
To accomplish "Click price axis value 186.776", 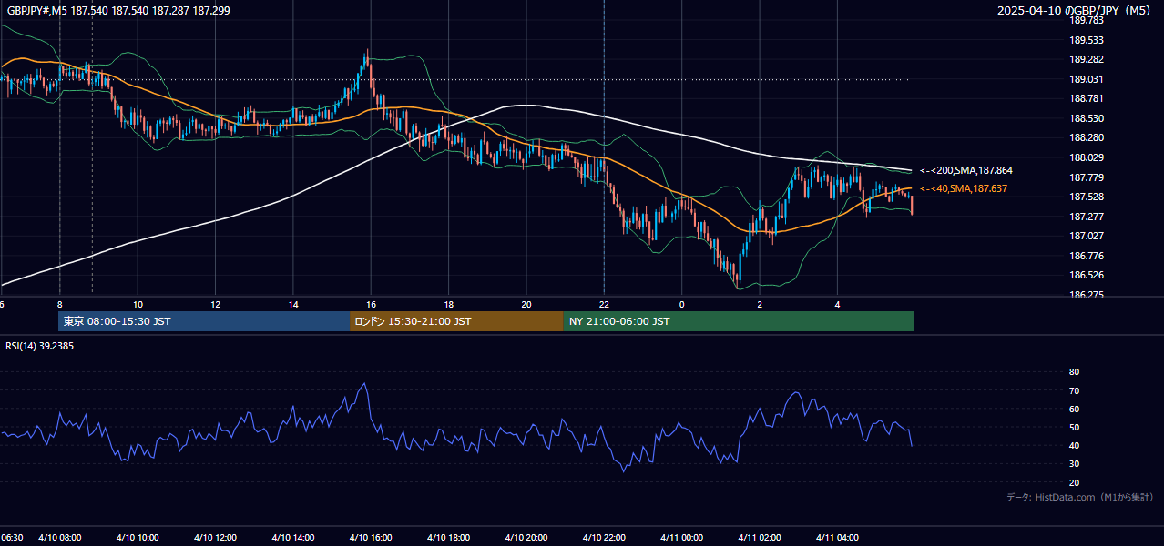I will point(1086,256).
